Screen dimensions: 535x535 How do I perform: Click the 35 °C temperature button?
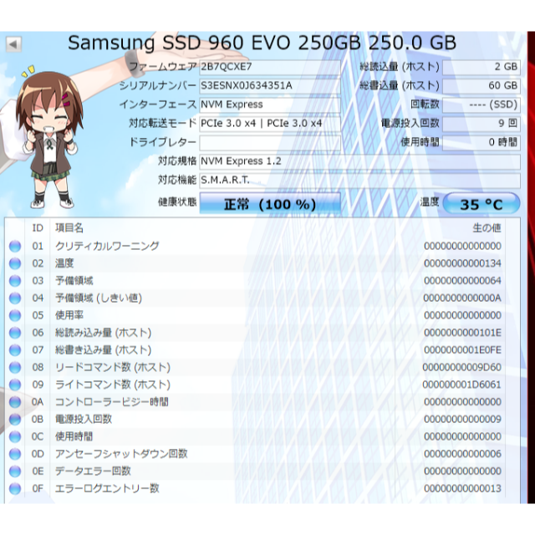pos(481,204)
